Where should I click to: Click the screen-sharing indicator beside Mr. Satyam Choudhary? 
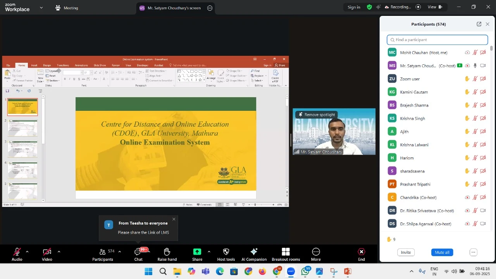460,65
